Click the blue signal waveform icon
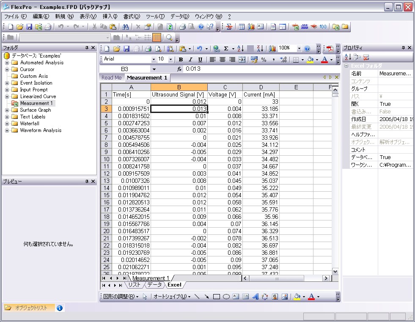Screen dimensions: 415x322 tap(305, 27)
